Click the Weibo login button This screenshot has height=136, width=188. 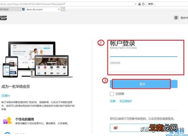pos(144,128)
